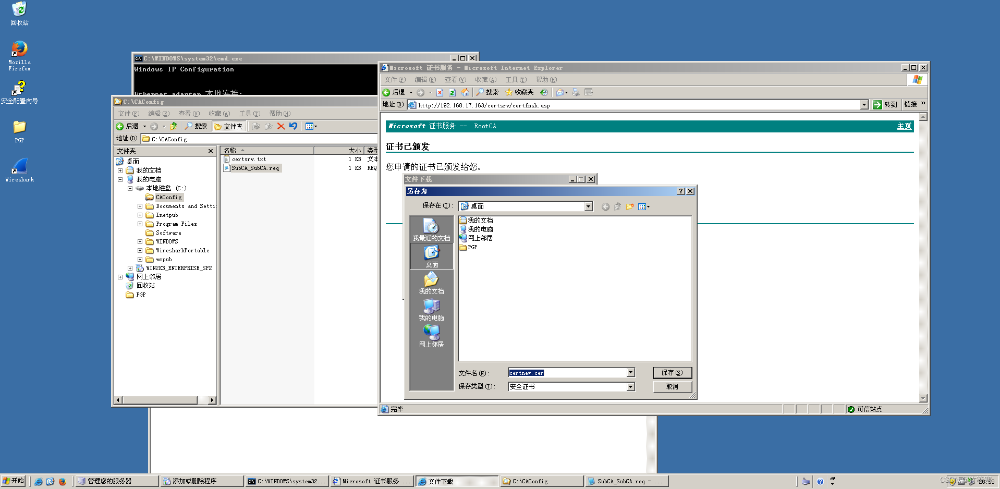
Task: Click Save button in Save As dialog
Action: tap(672, 373)
